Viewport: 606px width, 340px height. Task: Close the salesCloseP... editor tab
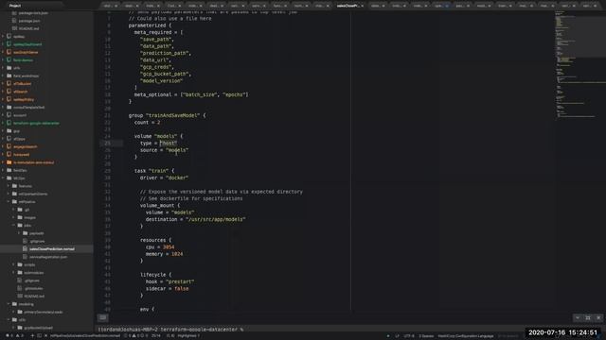[x=362, y=6]
